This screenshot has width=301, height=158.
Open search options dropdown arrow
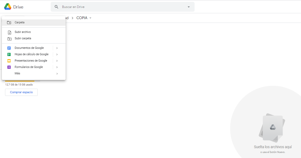189,7
